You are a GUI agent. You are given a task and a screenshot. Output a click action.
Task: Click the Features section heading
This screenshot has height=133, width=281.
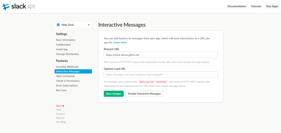click(62, 61)
